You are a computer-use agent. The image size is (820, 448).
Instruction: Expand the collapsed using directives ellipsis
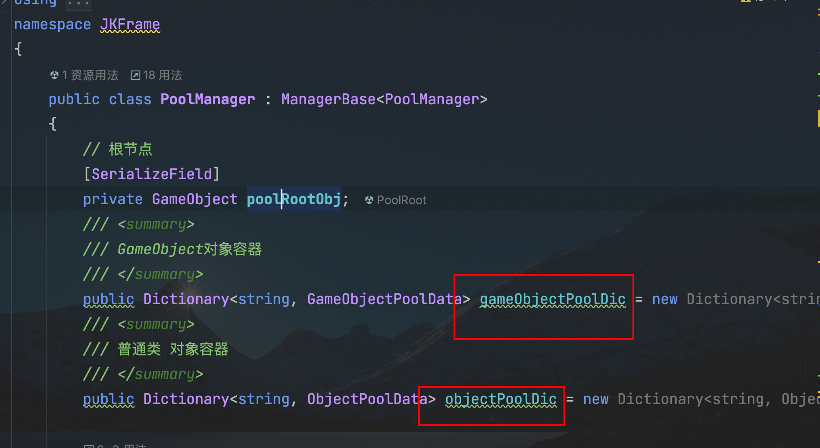click(78, 3)
